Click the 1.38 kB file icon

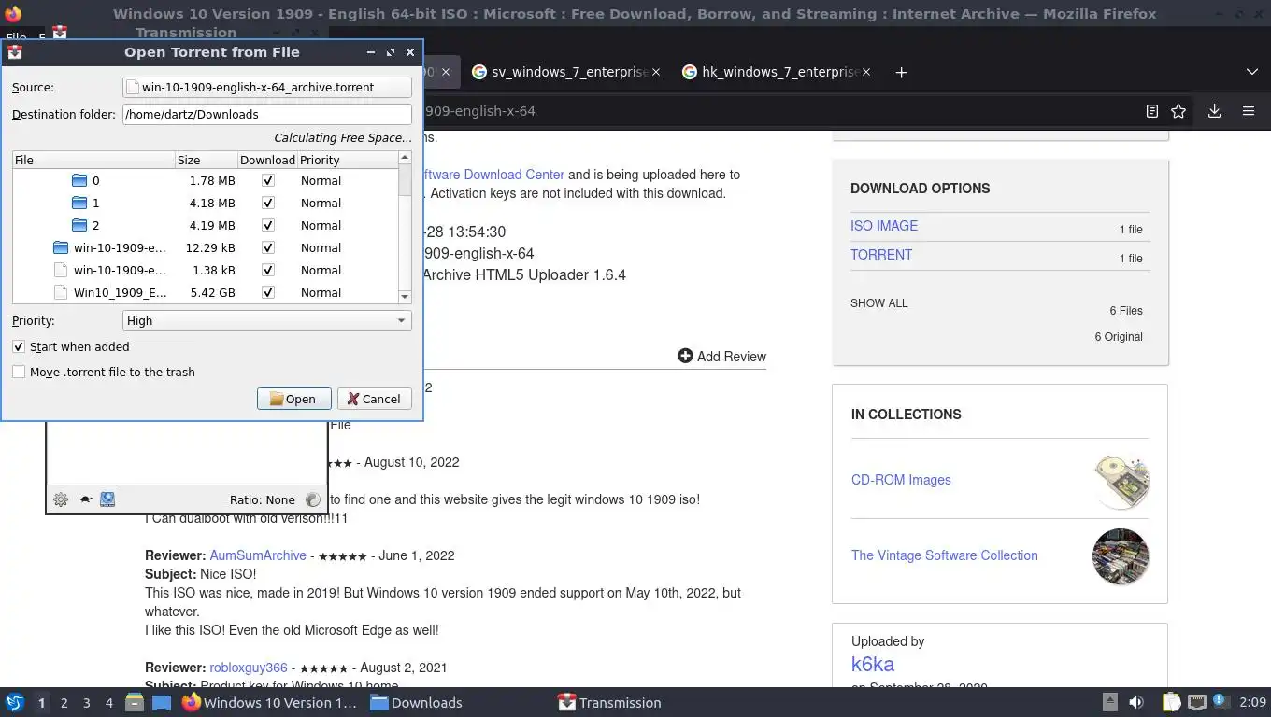click(61, 270)
